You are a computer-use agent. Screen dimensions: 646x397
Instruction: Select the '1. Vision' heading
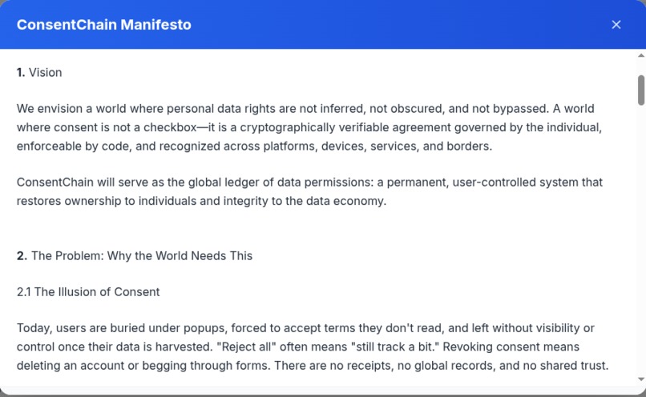pyautogui.click(x=39, y=72)
